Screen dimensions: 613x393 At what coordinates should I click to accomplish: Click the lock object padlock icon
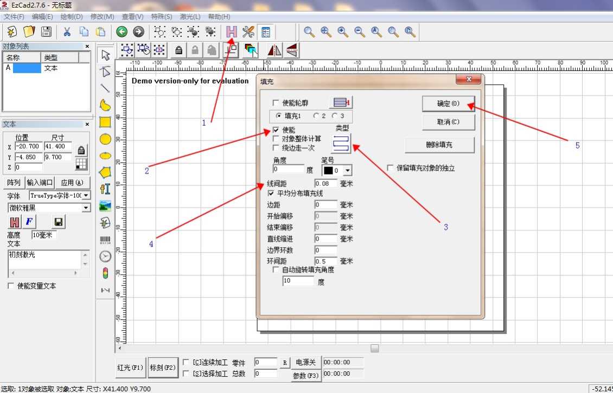tap(178, 50)
